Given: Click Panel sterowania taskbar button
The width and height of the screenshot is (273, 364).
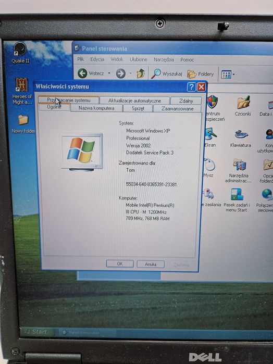Looking at the screenshot, I should pyautogui.click(x=87, y=333).
